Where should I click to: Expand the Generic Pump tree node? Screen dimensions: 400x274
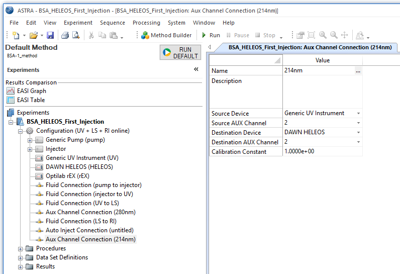pyautogui.click(x=30, y=140)
